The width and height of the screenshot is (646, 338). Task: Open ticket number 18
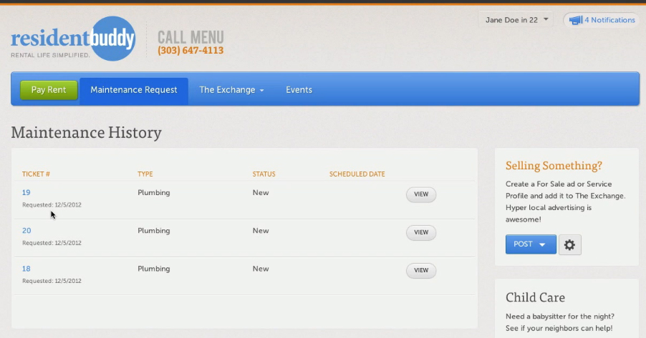tap(26, 269)
